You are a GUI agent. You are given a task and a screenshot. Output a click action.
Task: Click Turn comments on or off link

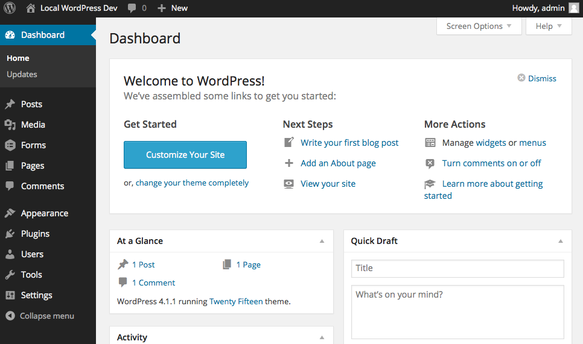pyautogui.click(x=491, y=163)
